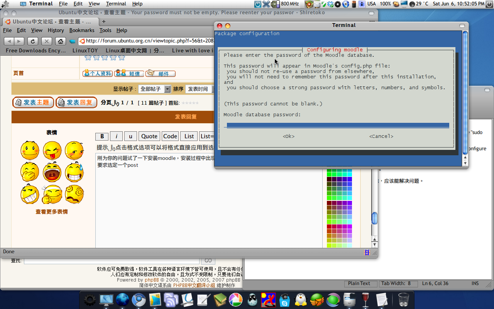Viewport: 494px width, 309px height.
Task: Click the browser Stop loading button
Action: coord(46,41)
